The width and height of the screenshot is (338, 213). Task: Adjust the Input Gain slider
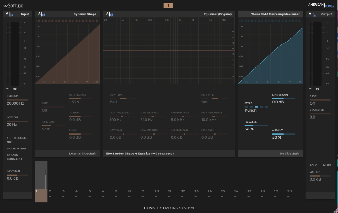click(17, 175)
